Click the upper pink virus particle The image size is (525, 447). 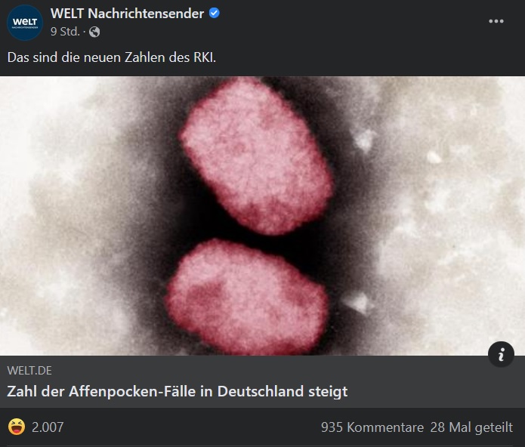tap(256, 156)
